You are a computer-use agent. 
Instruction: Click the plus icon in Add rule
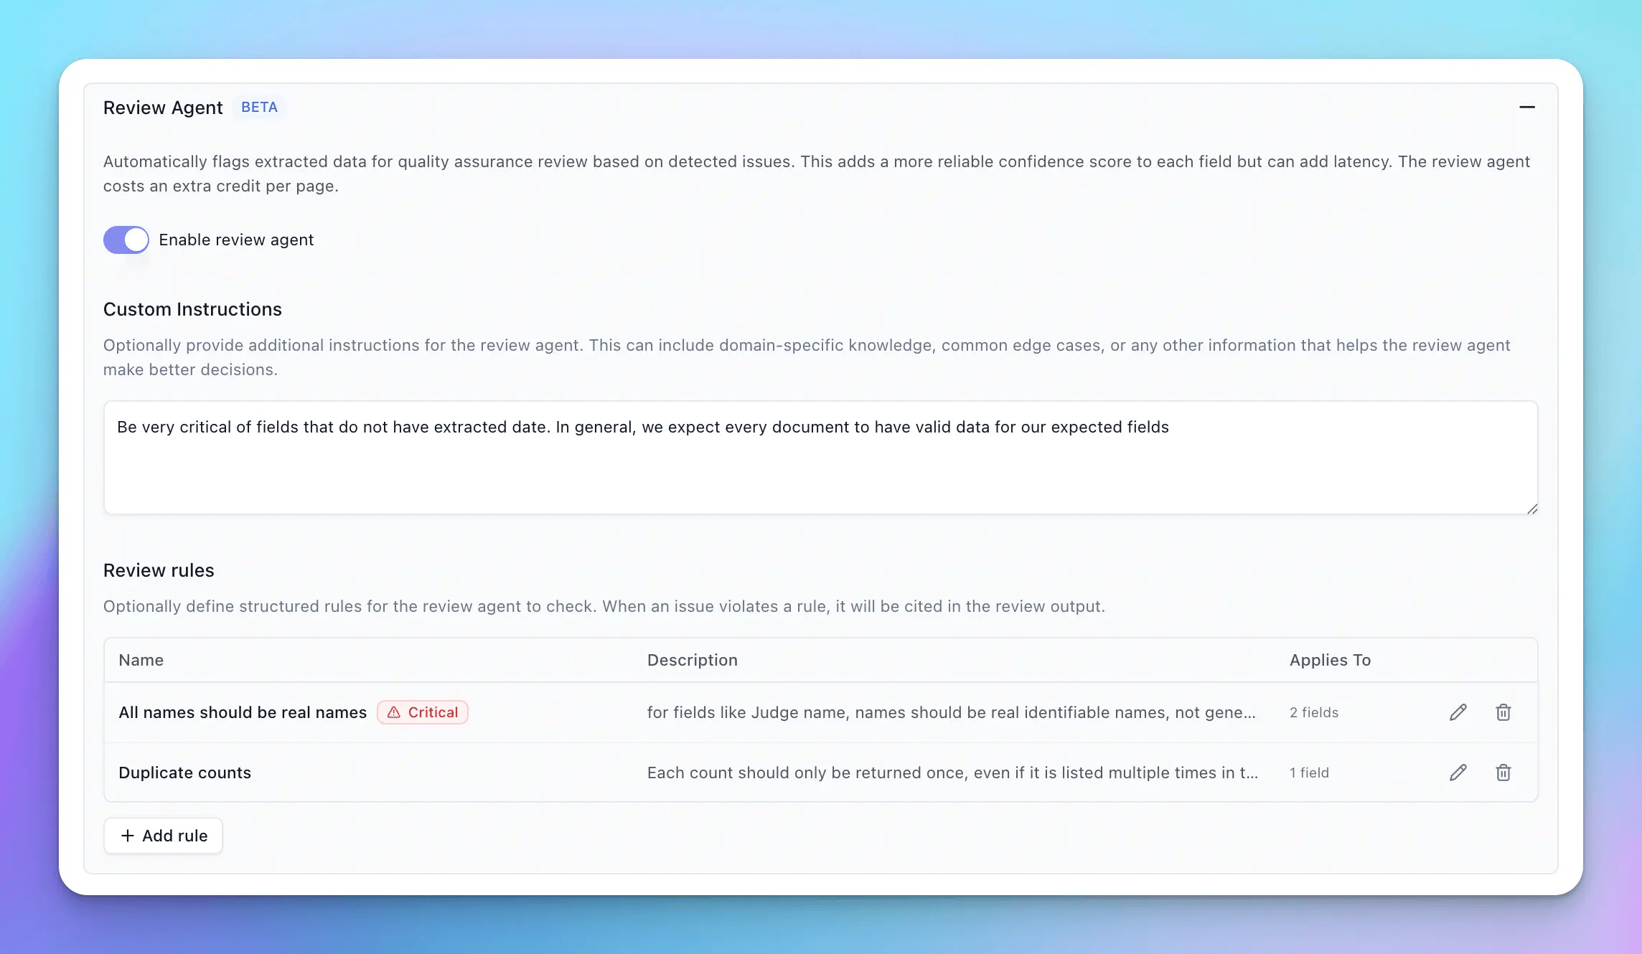click(128, 836)
